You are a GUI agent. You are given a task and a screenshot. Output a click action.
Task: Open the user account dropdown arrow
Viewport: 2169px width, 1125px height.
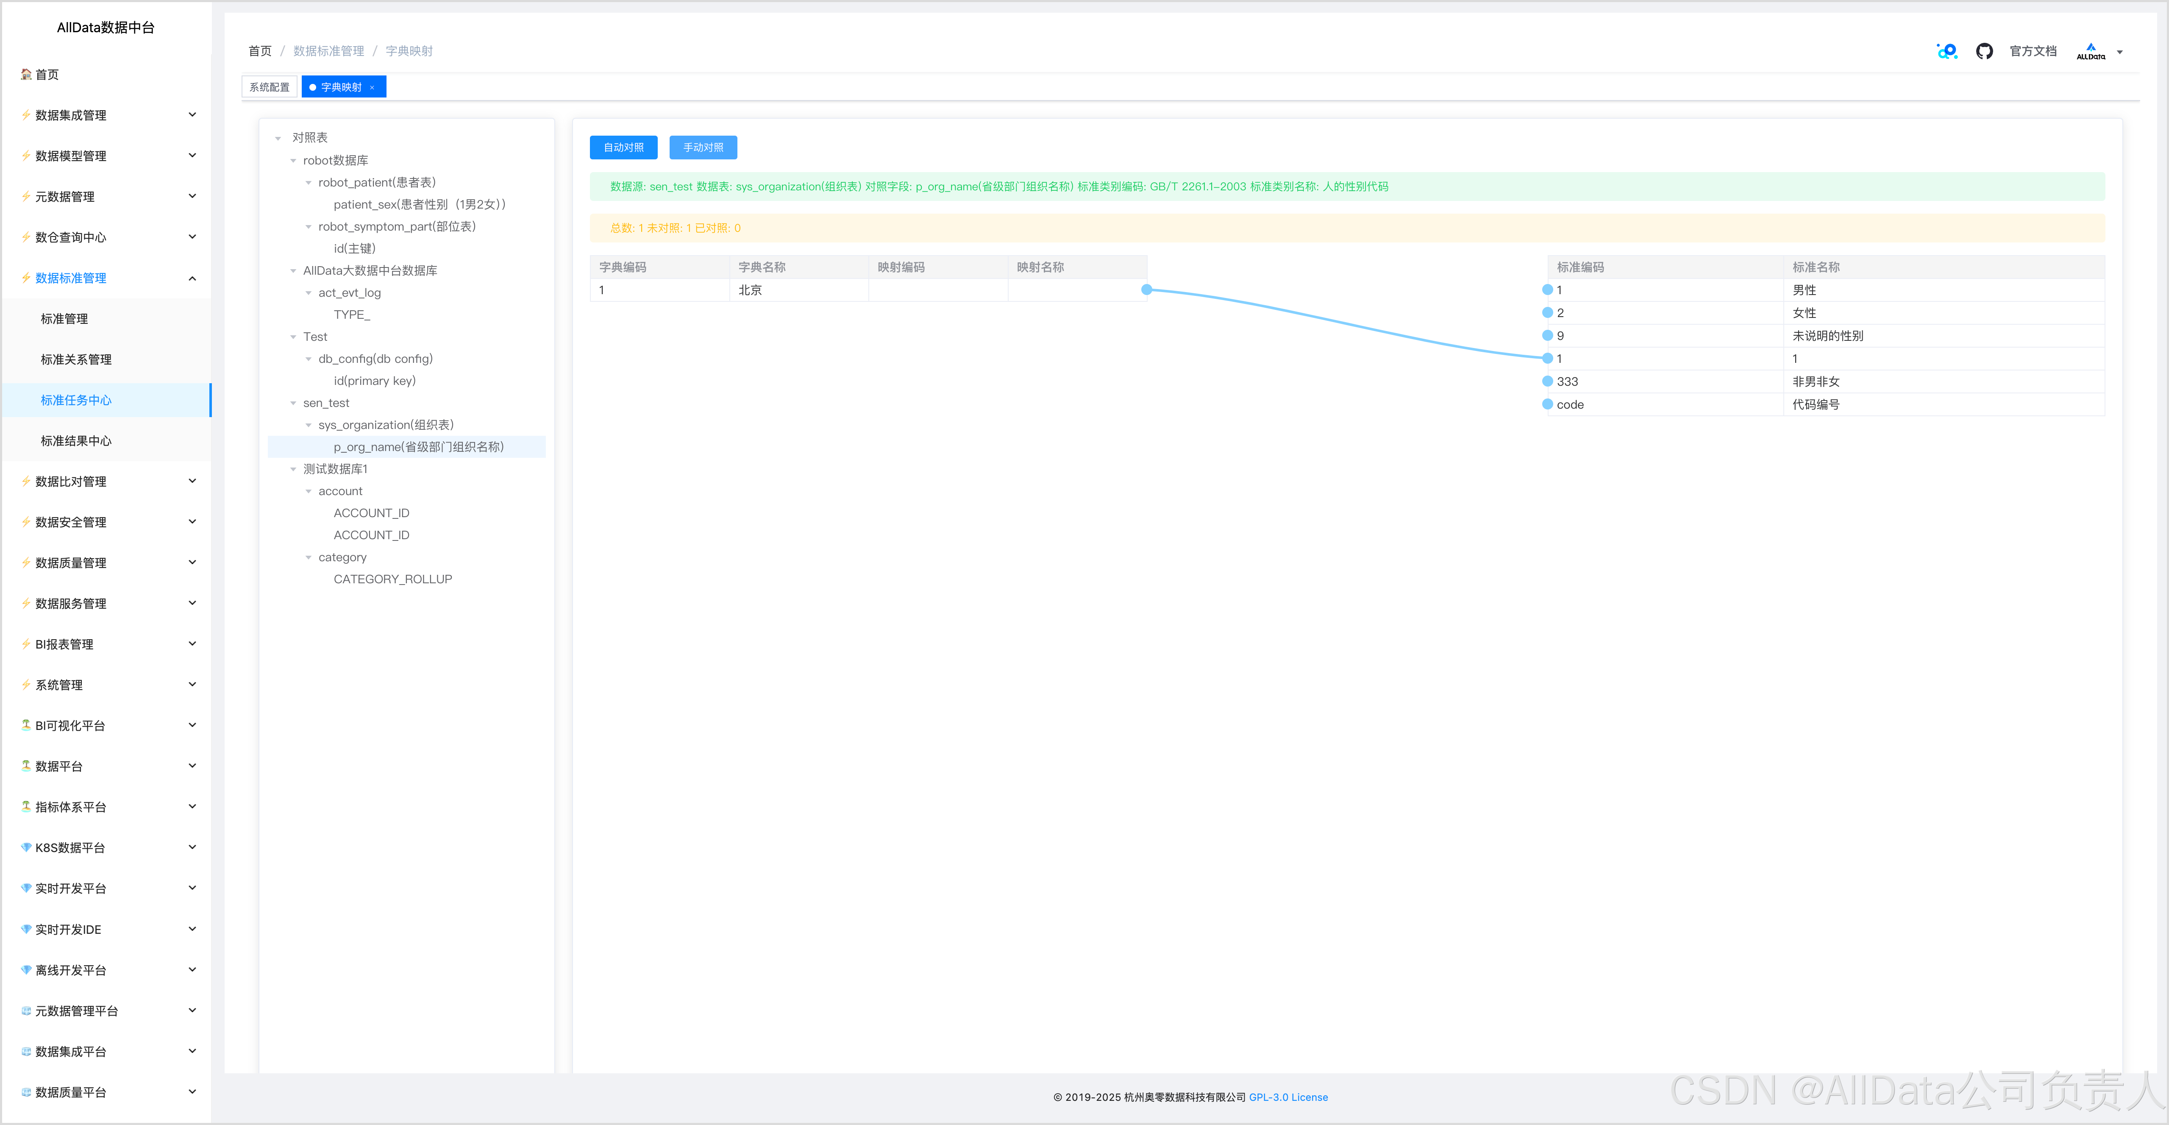point(2119,52)
